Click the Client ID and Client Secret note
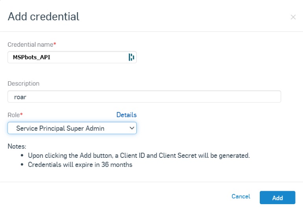 139,155
